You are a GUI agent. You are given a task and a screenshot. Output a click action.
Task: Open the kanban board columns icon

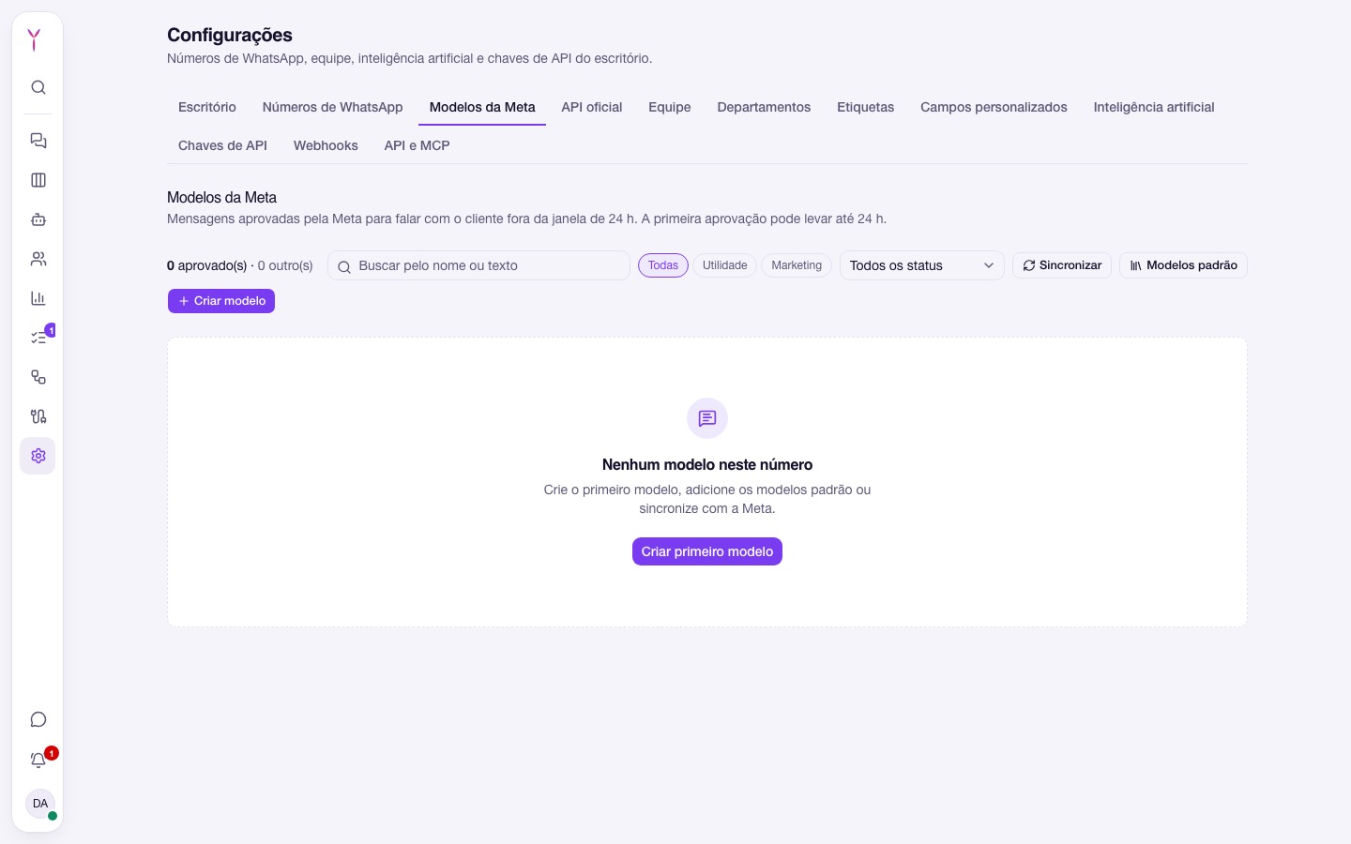click(38, 180)
